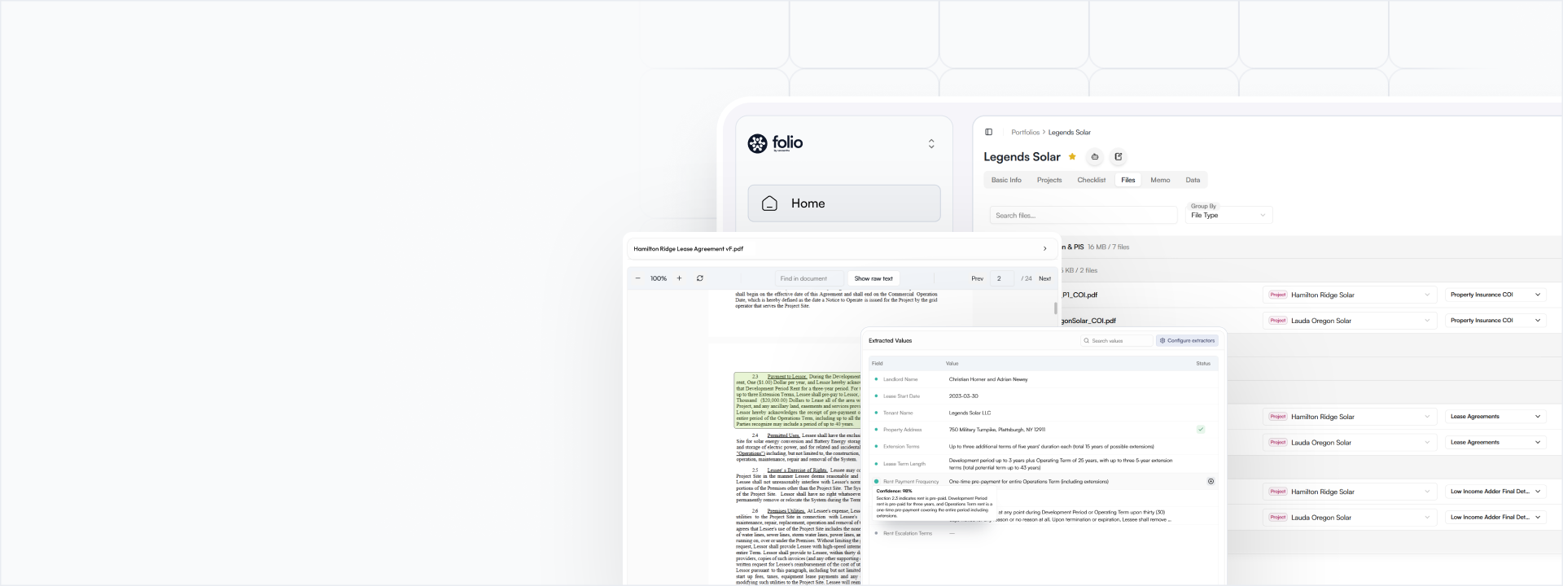Click the page number field showing 2
The height and width of the screenshot is (586, 1563).
(x=1000, y=278)
